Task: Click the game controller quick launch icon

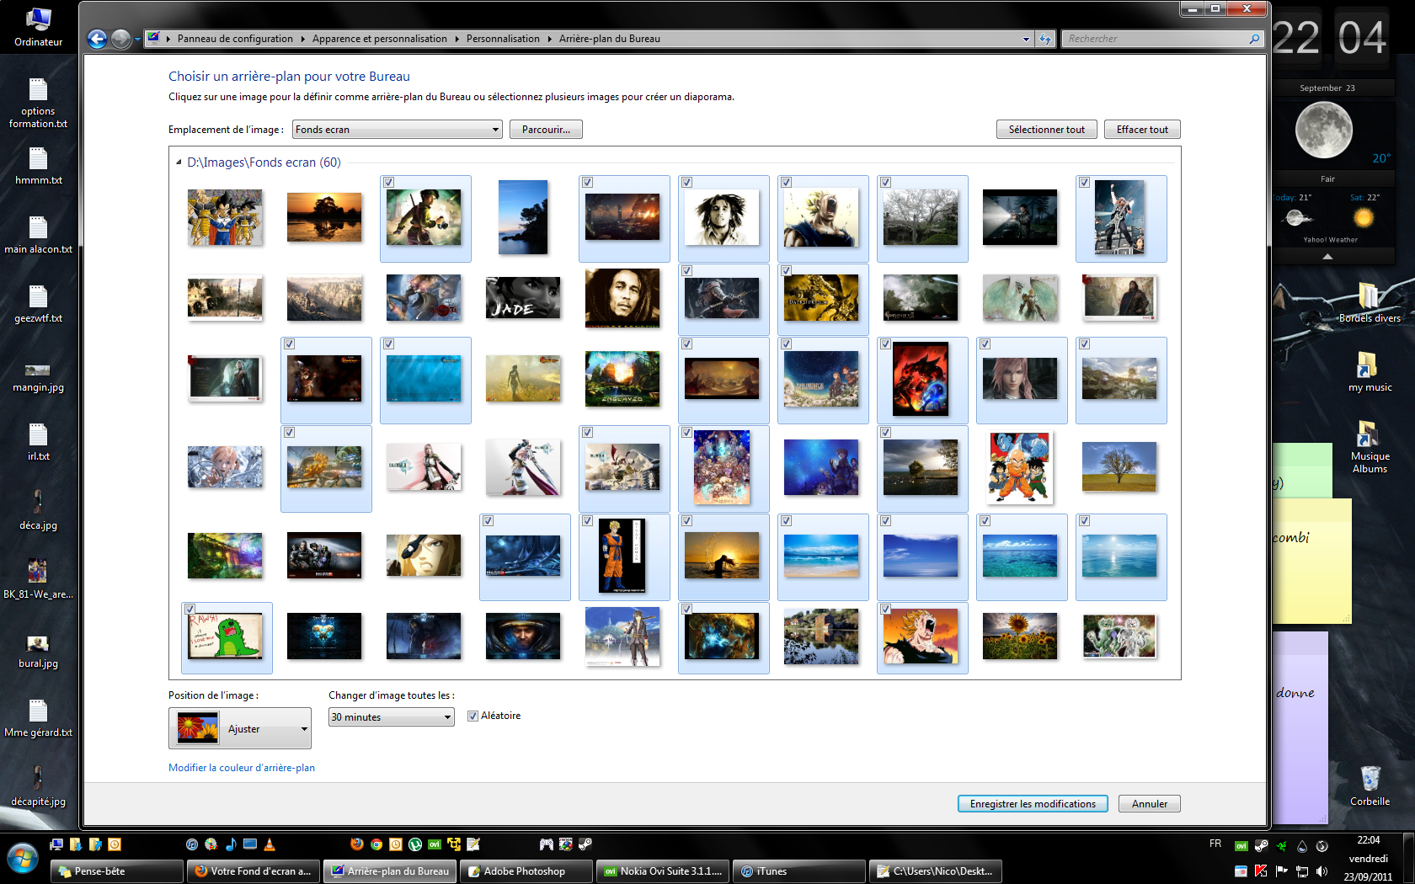Action: pyautogui.click(x=546, y=844)
